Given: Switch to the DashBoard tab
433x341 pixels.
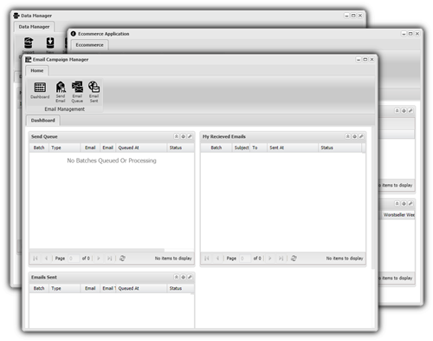Looking at the screenshot, I should point(43,121).
